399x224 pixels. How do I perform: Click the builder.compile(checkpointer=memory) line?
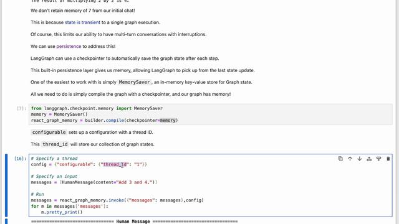pyautogui.click(x=104, y=120)
